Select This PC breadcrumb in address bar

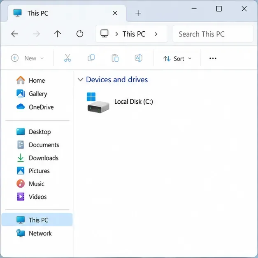tap(134, 34)
